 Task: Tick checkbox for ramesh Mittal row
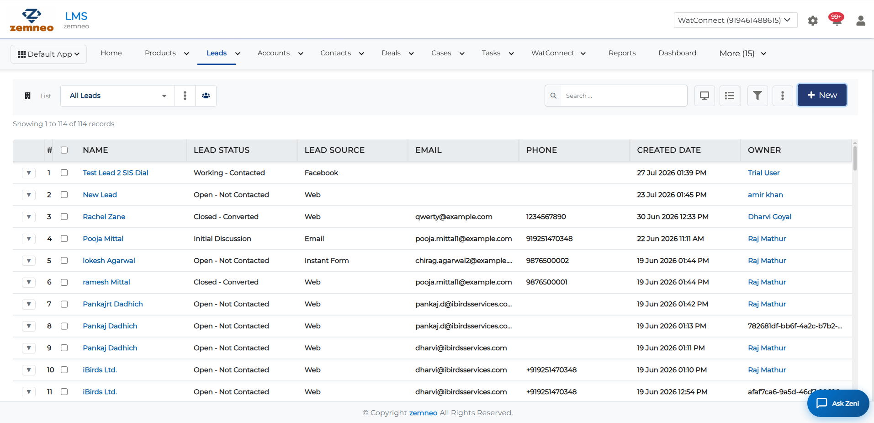(x=64, y=282)
